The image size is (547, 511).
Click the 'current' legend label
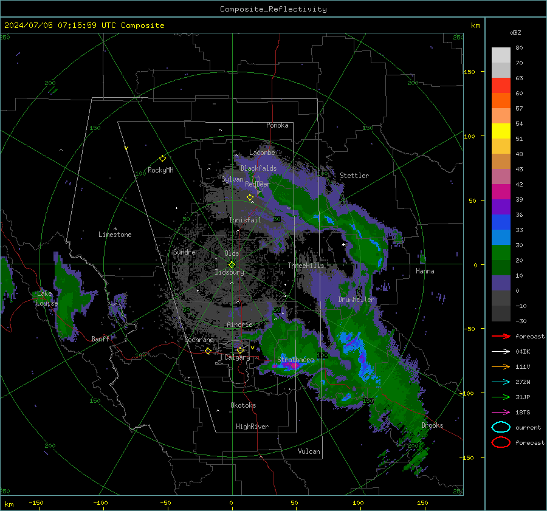pos(528,427)
